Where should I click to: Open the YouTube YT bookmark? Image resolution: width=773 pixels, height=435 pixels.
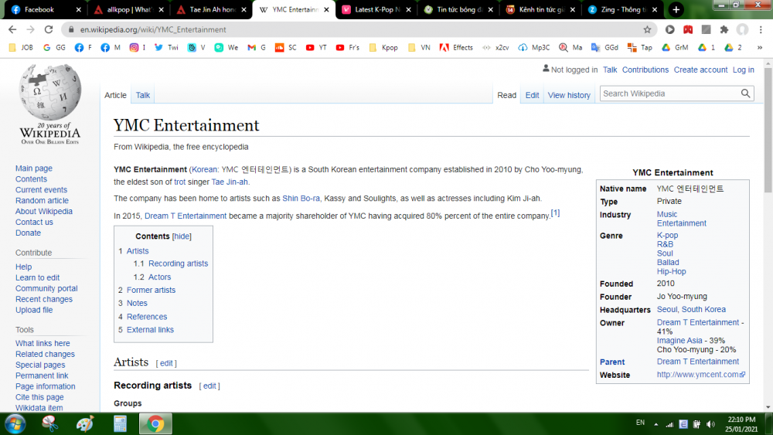pos(316,47)
